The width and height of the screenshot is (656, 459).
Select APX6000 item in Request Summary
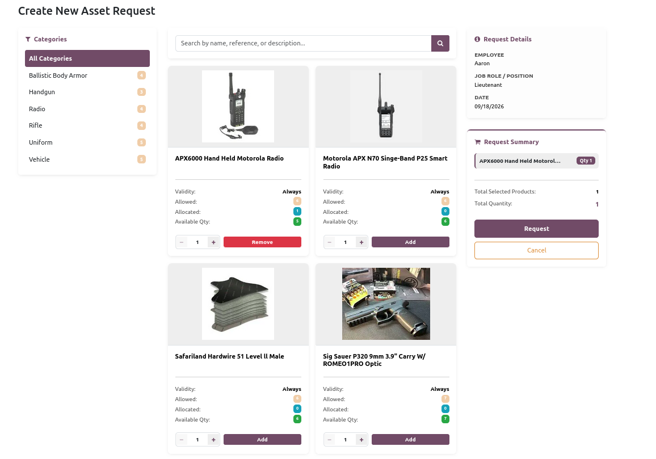(x=536, y=161)
